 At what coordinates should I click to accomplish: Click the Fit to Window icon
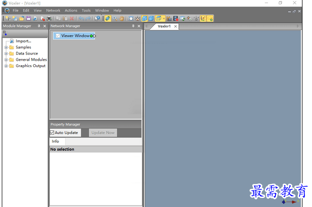point(131,19)
